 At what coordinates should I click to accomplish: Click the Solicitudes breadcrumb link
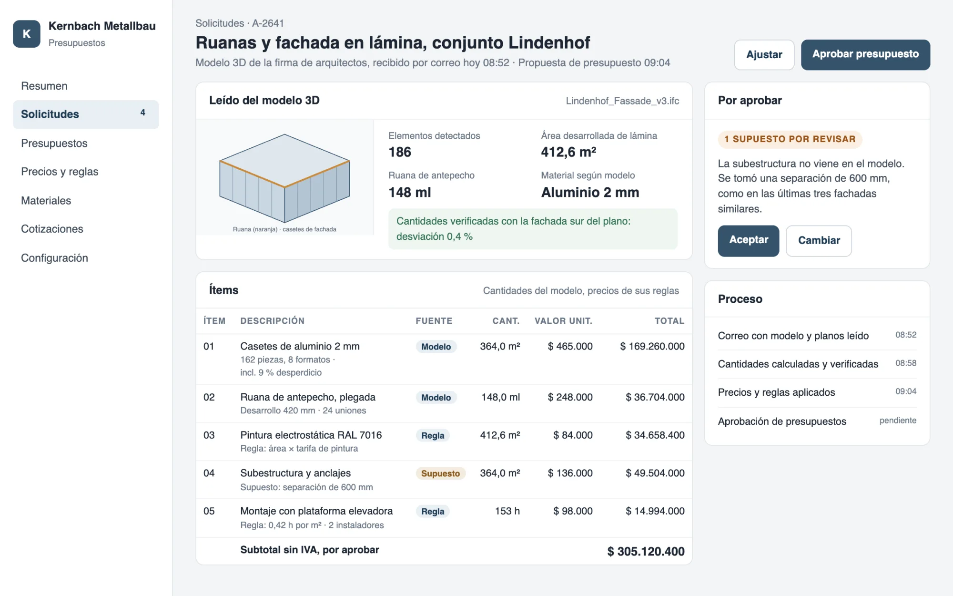[220, 23]
